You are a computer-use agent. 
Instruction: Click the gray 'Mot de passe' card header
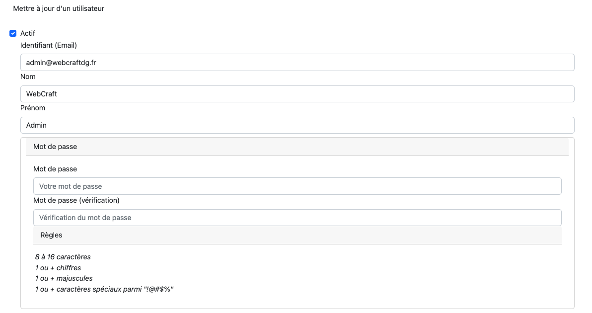click(297, 147)
